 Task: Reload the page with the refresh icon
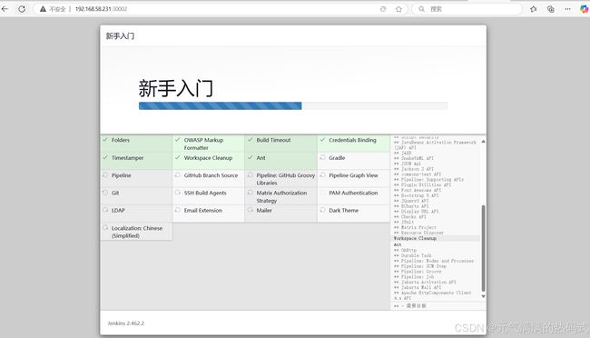22,9
